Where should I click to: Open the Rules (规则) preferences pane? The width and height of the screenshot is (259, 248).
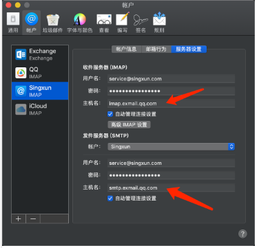click(x=159, y=23)
